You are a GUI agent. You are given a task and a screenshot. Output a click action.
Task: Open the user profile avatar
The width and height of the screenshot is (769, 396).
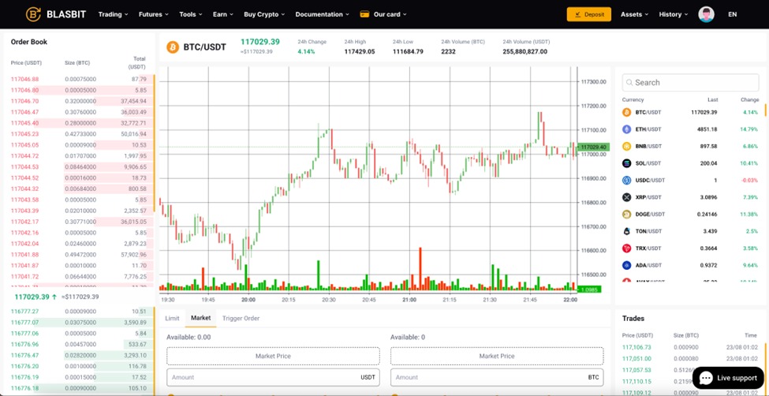706,14
